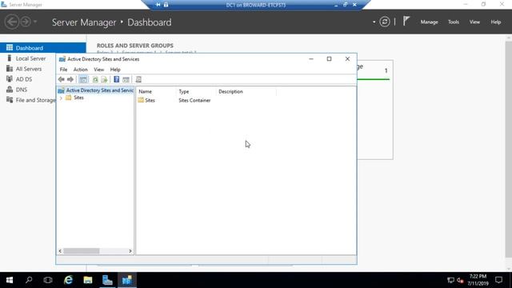The height and width of the screenshot is (288, 512).
Task: Click the Sites Container type cell
Action: 194,100
